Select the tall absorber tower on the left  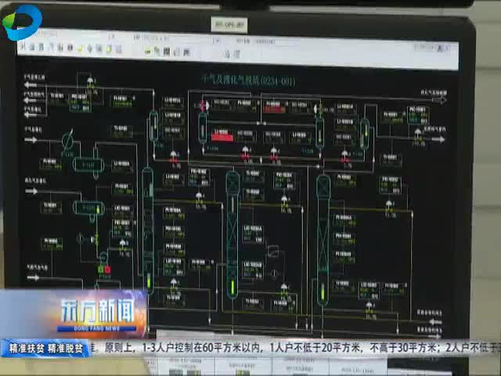click(x=148, y=229)
